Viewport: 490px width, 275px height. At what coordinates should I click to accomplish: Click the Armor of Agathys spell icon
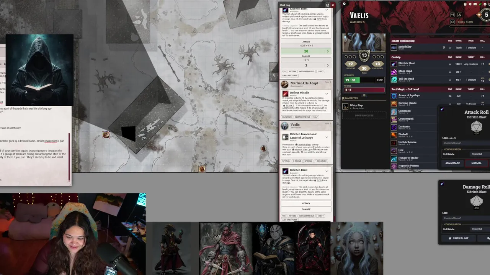(394, 96)
